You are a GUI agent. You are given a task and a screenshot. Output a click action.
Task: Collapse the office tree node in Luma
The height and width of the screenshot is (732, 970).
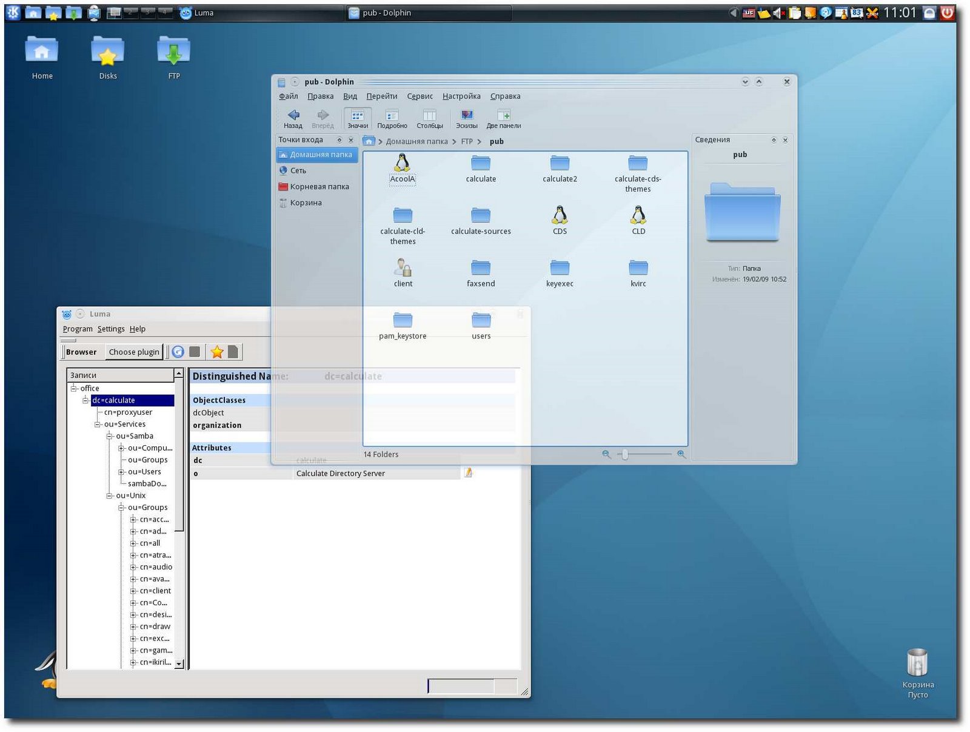(74, 388)
